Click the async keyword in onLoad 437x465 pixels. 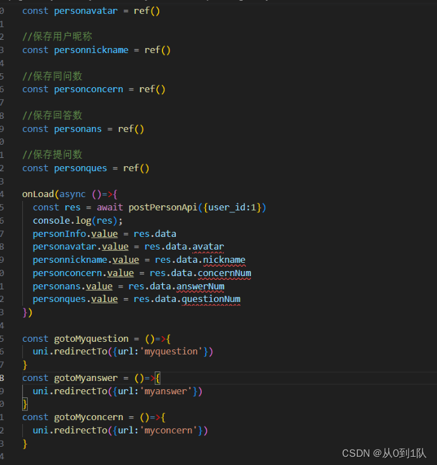pos(73,194)
